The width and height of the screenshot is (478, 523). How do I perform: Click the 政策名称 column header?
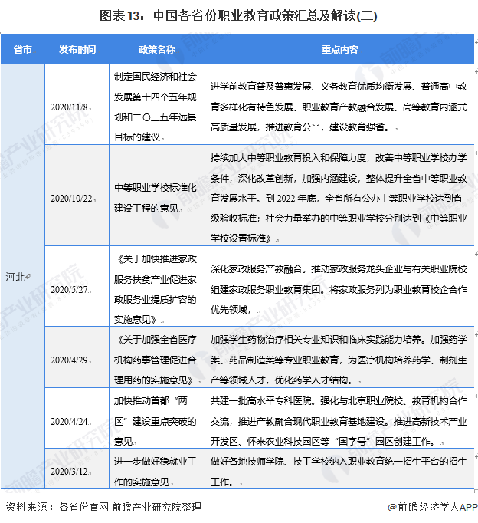click(156, 49)
